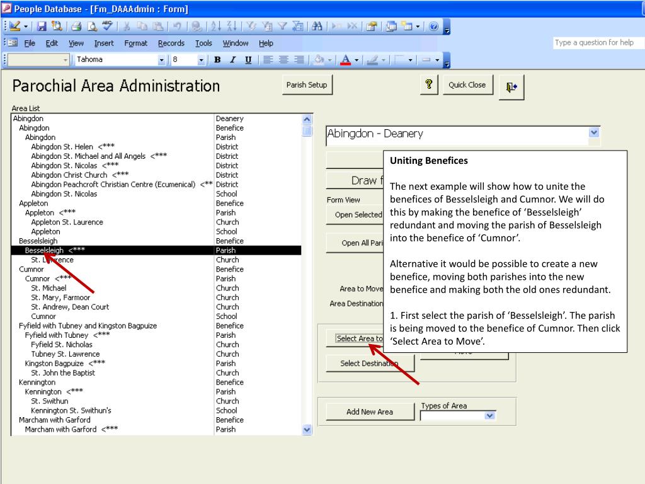The height and width of the screenshot is (484, 645).
Task: Click the Parish Setup button
Action: click(307, 85)
